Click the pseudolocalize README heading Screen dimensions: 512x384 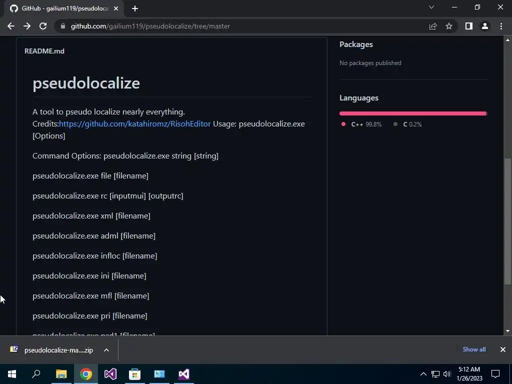pyautogui.click(x=86, y=83)
